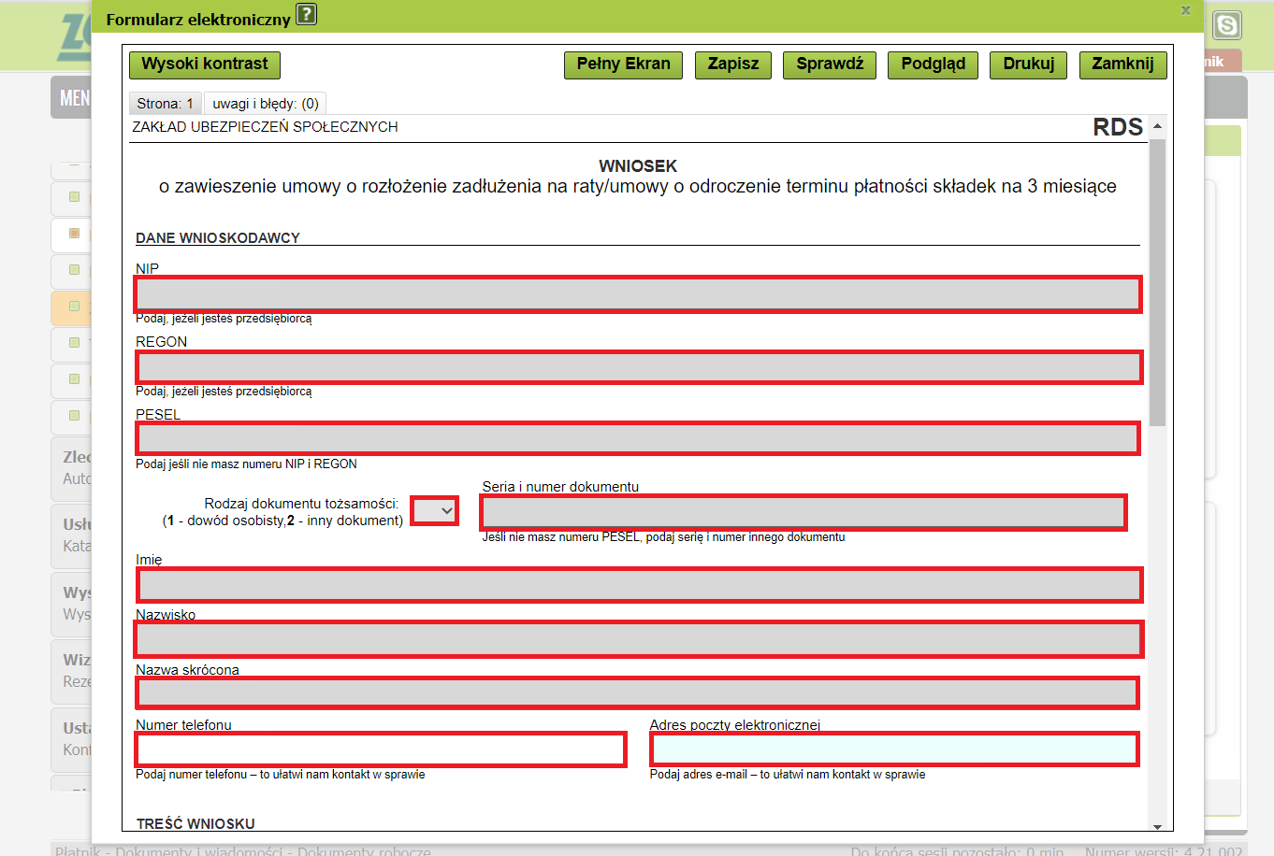The height and width of the screenshot is (856, 1274).
Task: Click the e-mail address hint text
Action: [x=788, y=775]
